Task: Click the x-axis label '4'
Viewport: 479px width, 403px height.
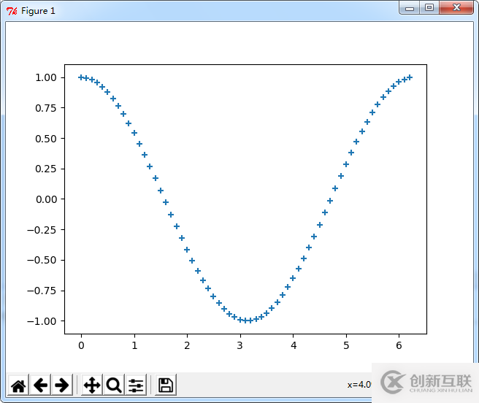Action: tap(294, 345)
